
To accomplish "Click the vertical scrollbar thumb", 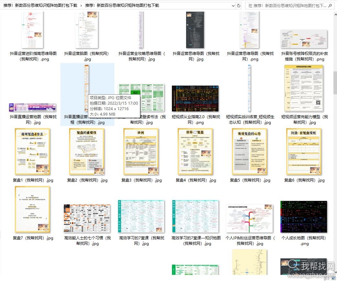I will pyautogui.click(x=335, y=83).
